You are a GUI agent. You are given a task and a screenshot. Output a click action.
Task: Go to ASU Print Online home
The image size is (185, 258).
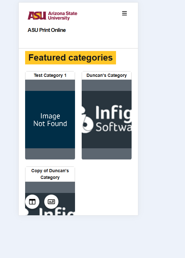pyautogui.click(x=46, y=30)
